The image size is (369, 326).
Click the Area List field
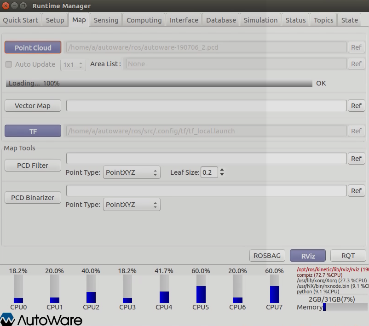coord(236,64)
